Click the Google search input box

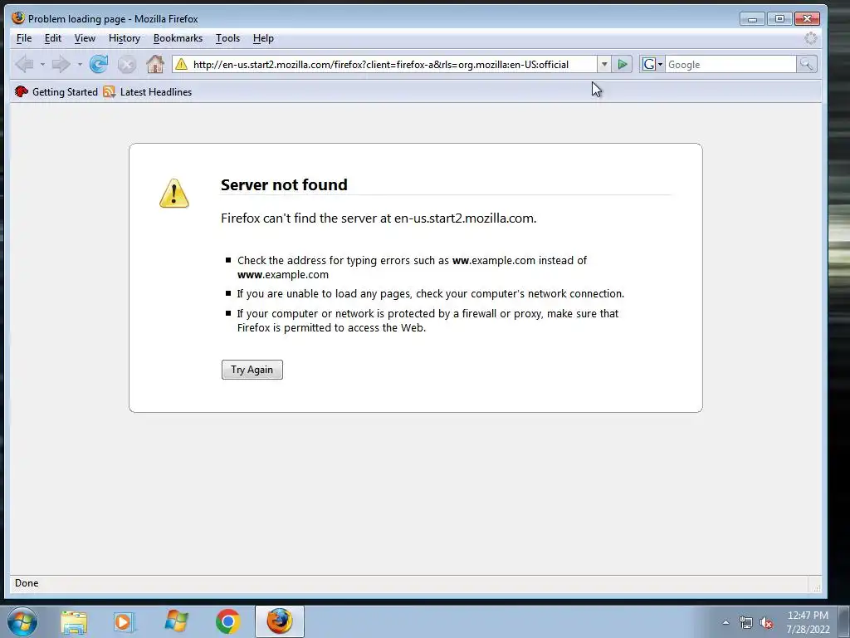pos(730,65)
